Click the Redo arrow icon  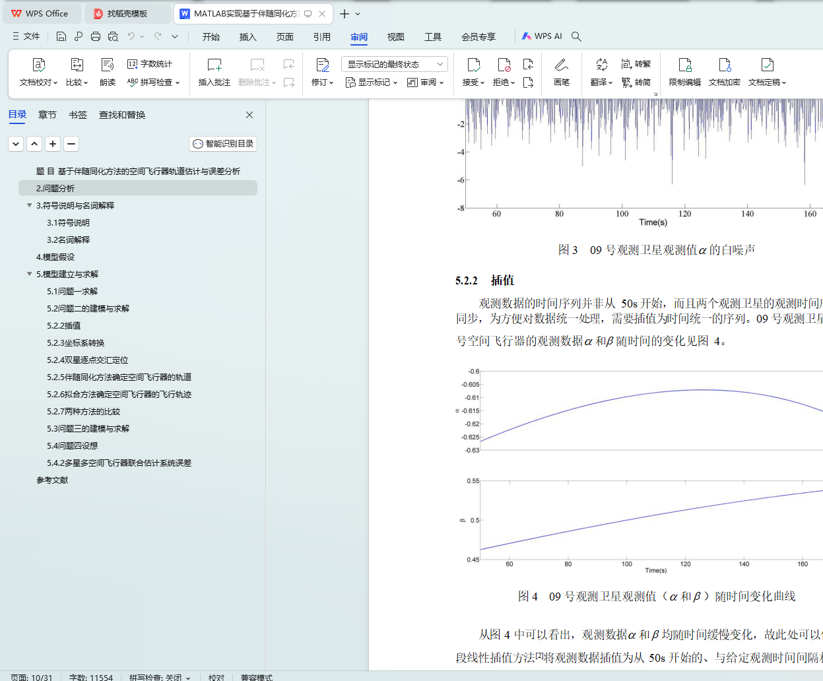click(158, 36)
